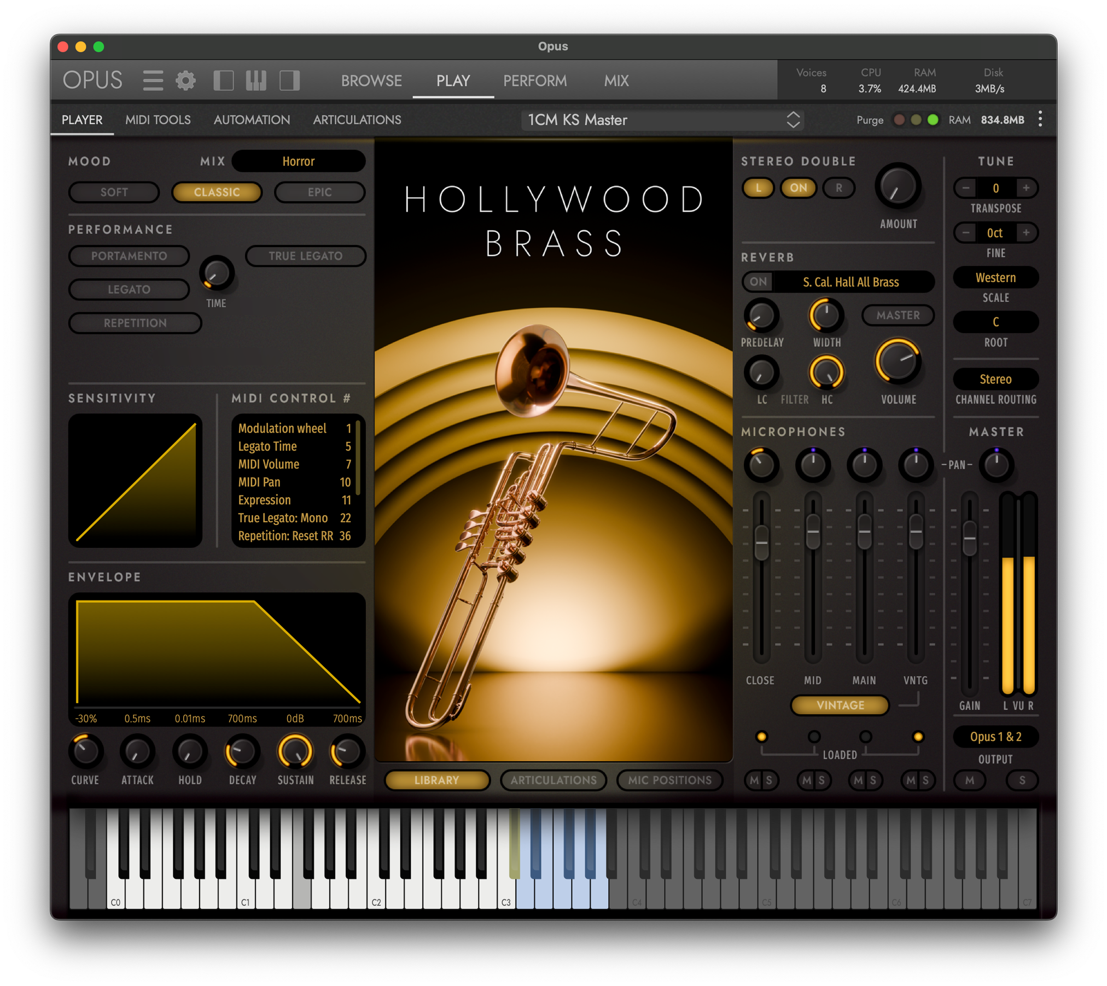The image size is (1107, 986).
Task: Switch to the BROWSE tab
Action: (x=371, y=81)
